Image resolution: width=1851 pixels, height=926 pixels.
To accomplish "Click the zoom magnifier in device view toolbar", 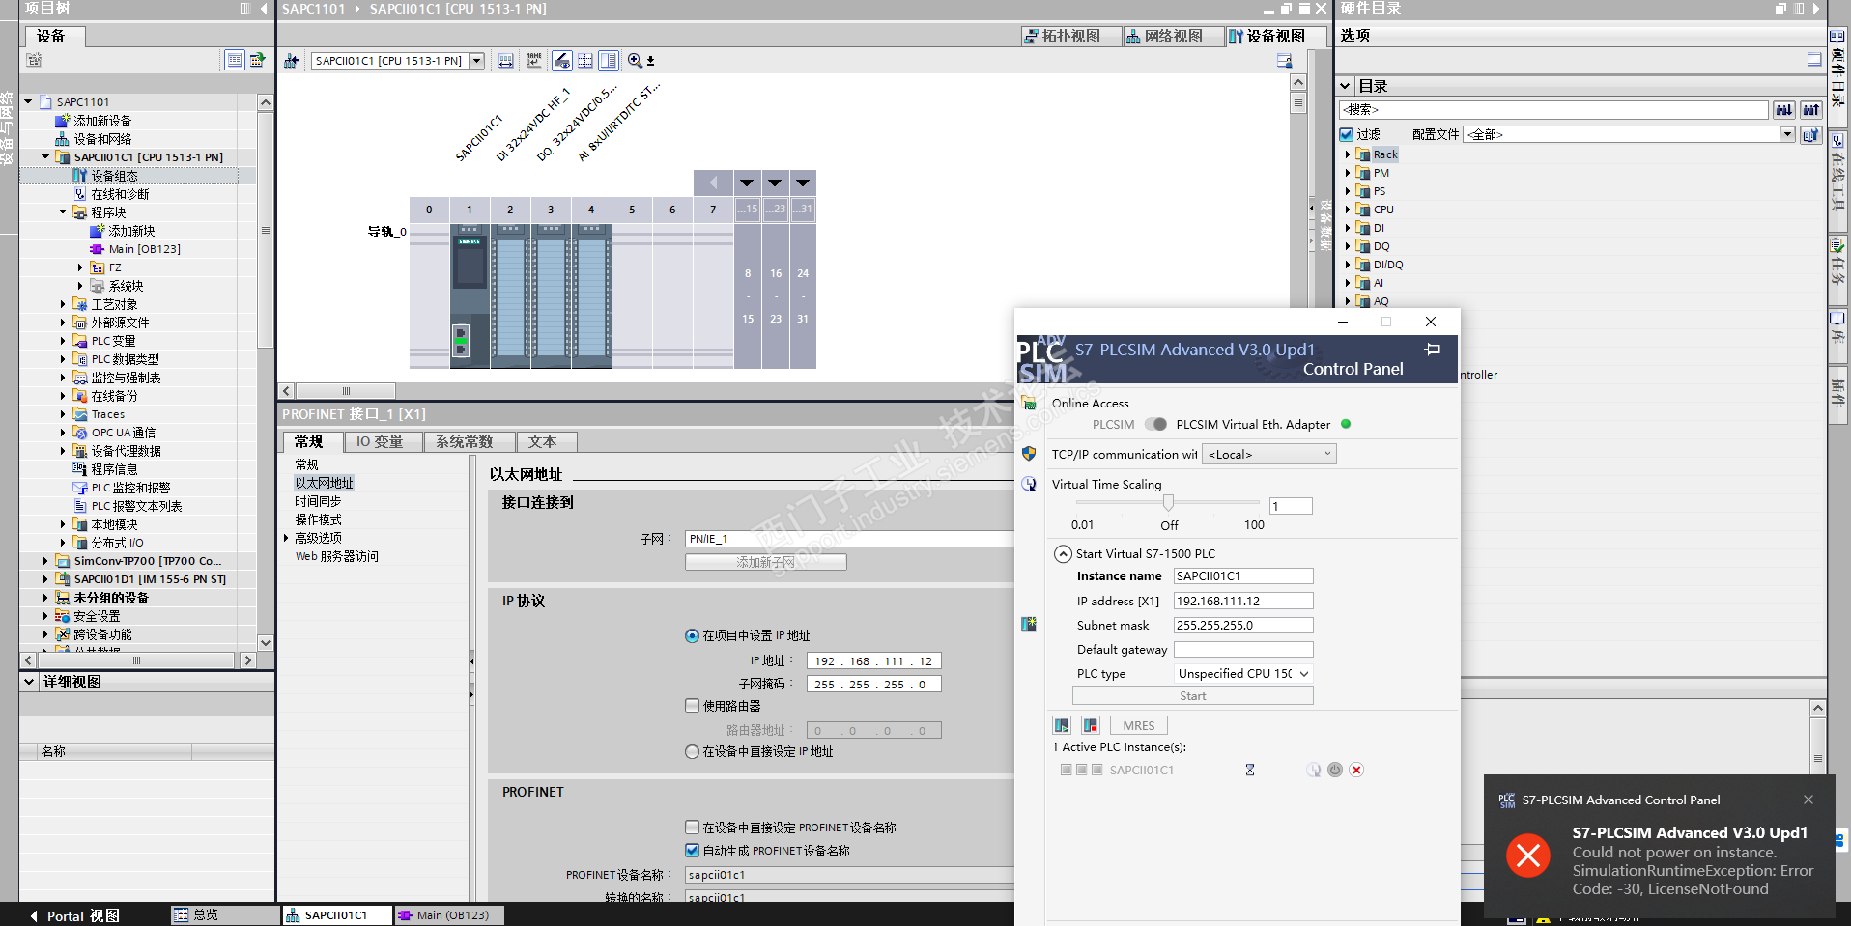I will click(635, 61).
